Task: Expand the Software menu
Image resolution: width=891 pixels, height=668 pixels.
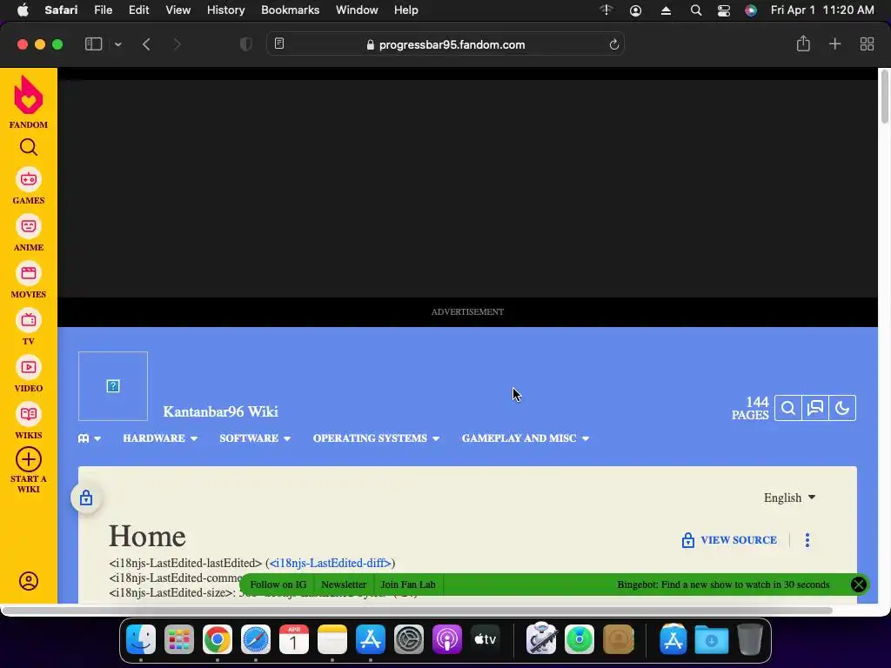Action: (255, 438)
